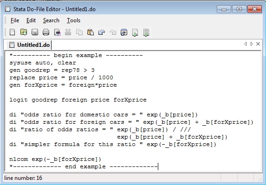This screenshot has height=185, width=266.
Task: Close the Do-File Editor window
Action: click(254, 9)
